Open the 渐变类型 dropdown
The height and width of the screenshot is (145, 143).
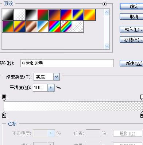pos(57,77)
